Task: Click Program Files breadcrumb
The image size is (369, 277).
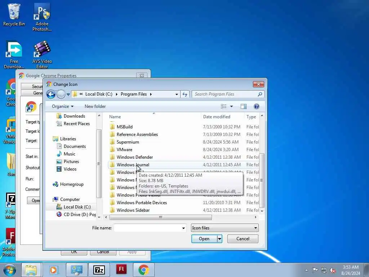Action: click(134, 94)
